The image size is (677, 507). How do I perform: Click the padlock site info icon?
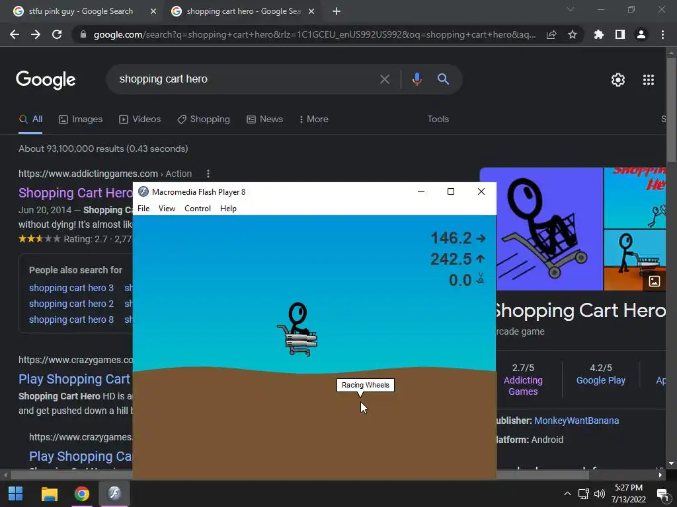click(x=83, y=34)
